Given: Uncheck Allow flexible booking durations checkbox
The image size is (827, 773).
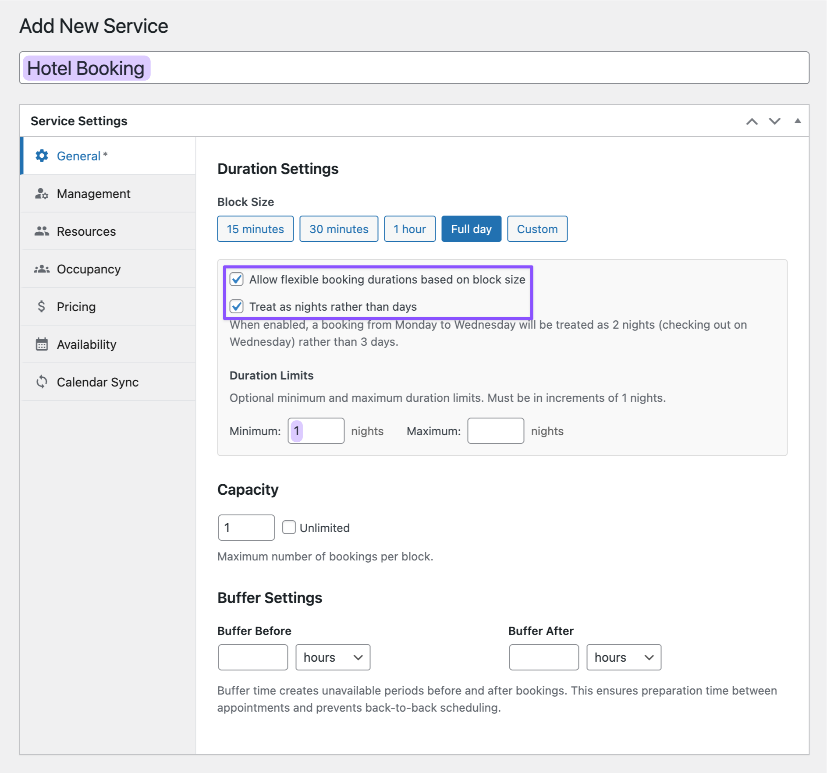Looking at the screenshot, I should point(237,280).
